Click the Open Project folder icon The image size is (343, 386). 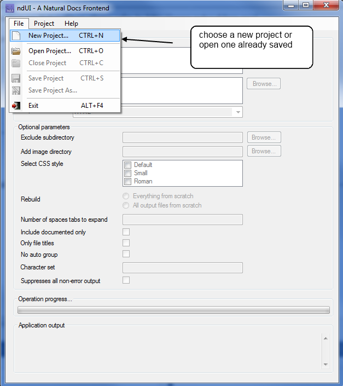[16, 51]
